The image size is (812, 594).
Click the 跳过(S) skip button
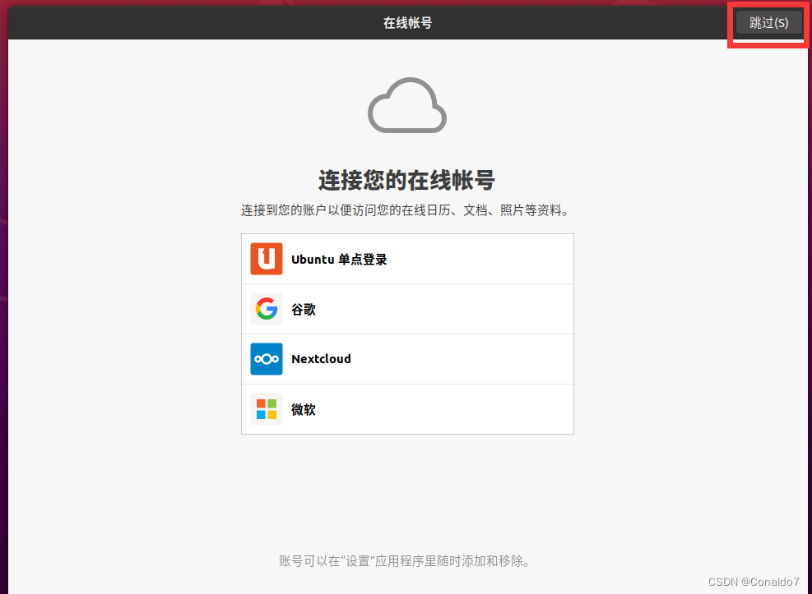point(768,23)
